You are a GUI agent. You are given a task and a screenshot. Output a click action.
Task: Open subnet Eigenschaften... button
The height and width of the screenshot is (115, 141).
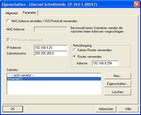pyautogui.click(x=118, y=84)
